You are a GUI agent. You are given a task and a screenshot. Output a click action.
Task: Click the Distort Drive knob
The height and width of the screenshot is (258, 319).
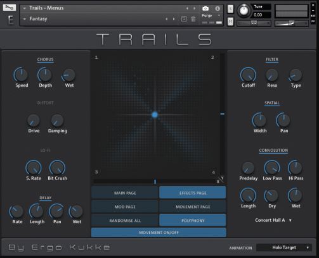[34, 121]
